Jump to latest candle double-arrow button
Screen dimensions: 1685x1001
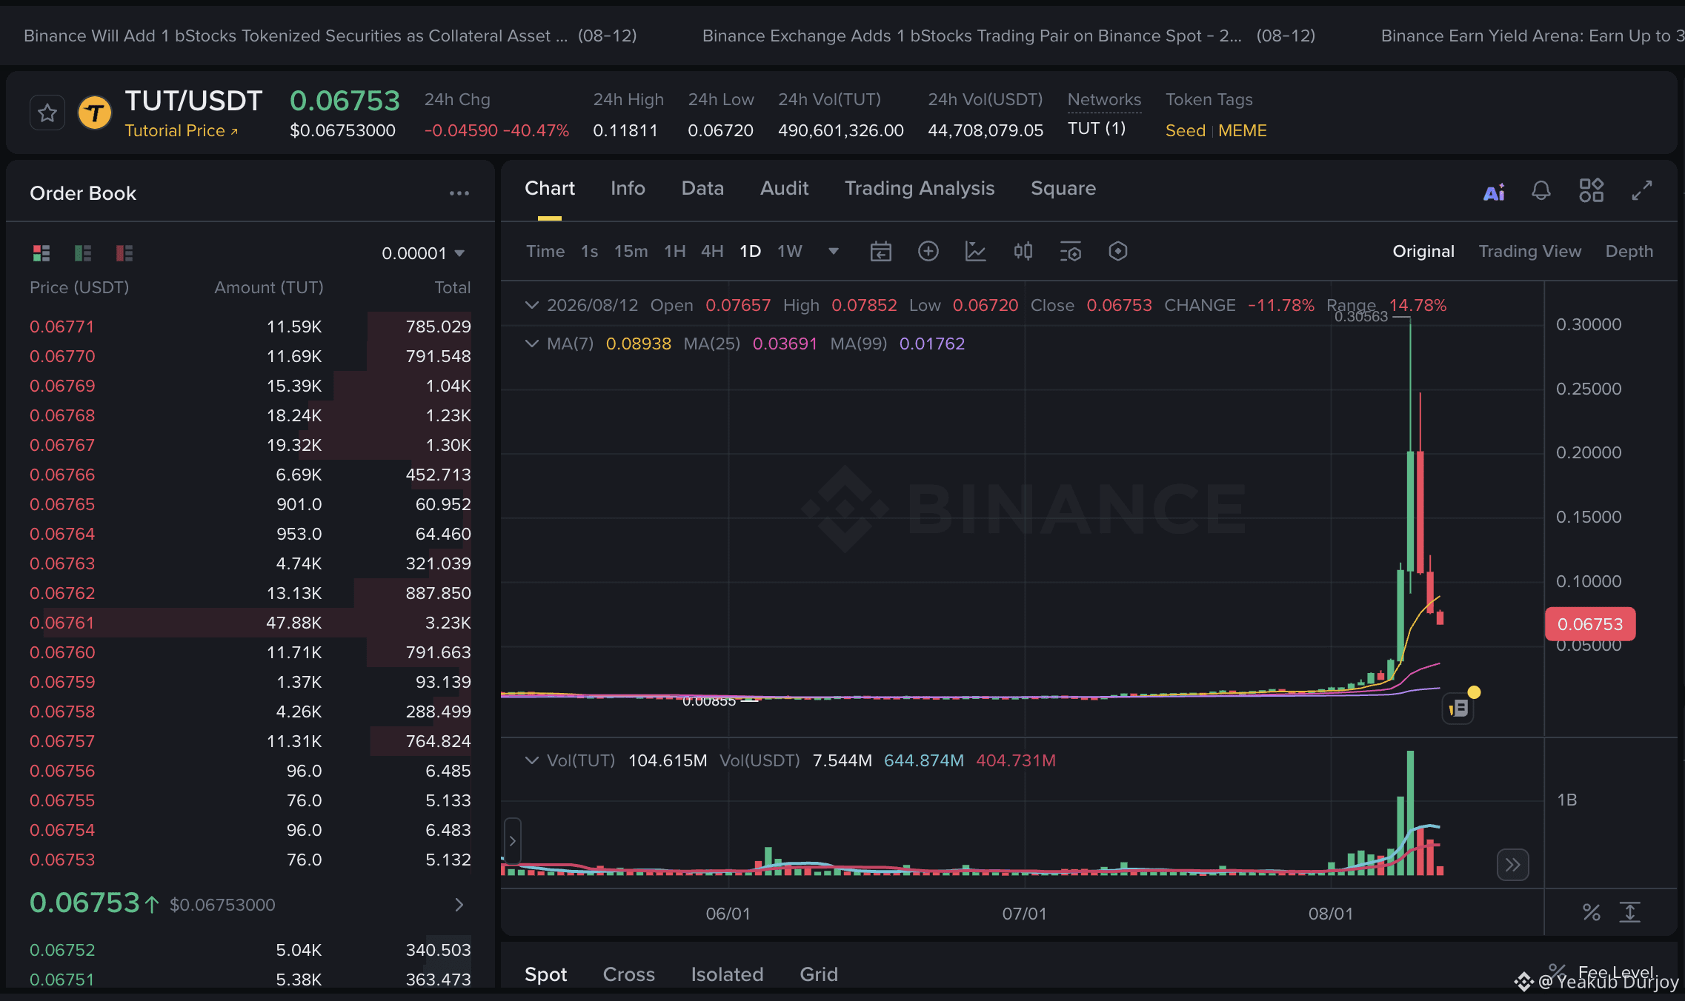pyautogui.click(x=1512, y=865)
